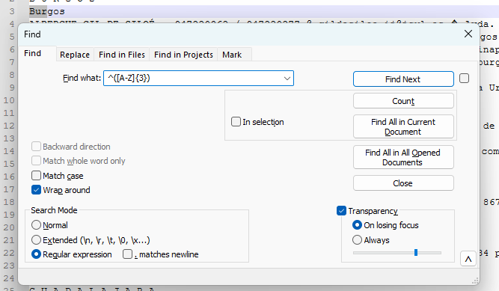The height and width of the screenshot is (291, 499).
Task: Collapse the dialog using the up-arrow button
Action: click(x=468, y=259)
